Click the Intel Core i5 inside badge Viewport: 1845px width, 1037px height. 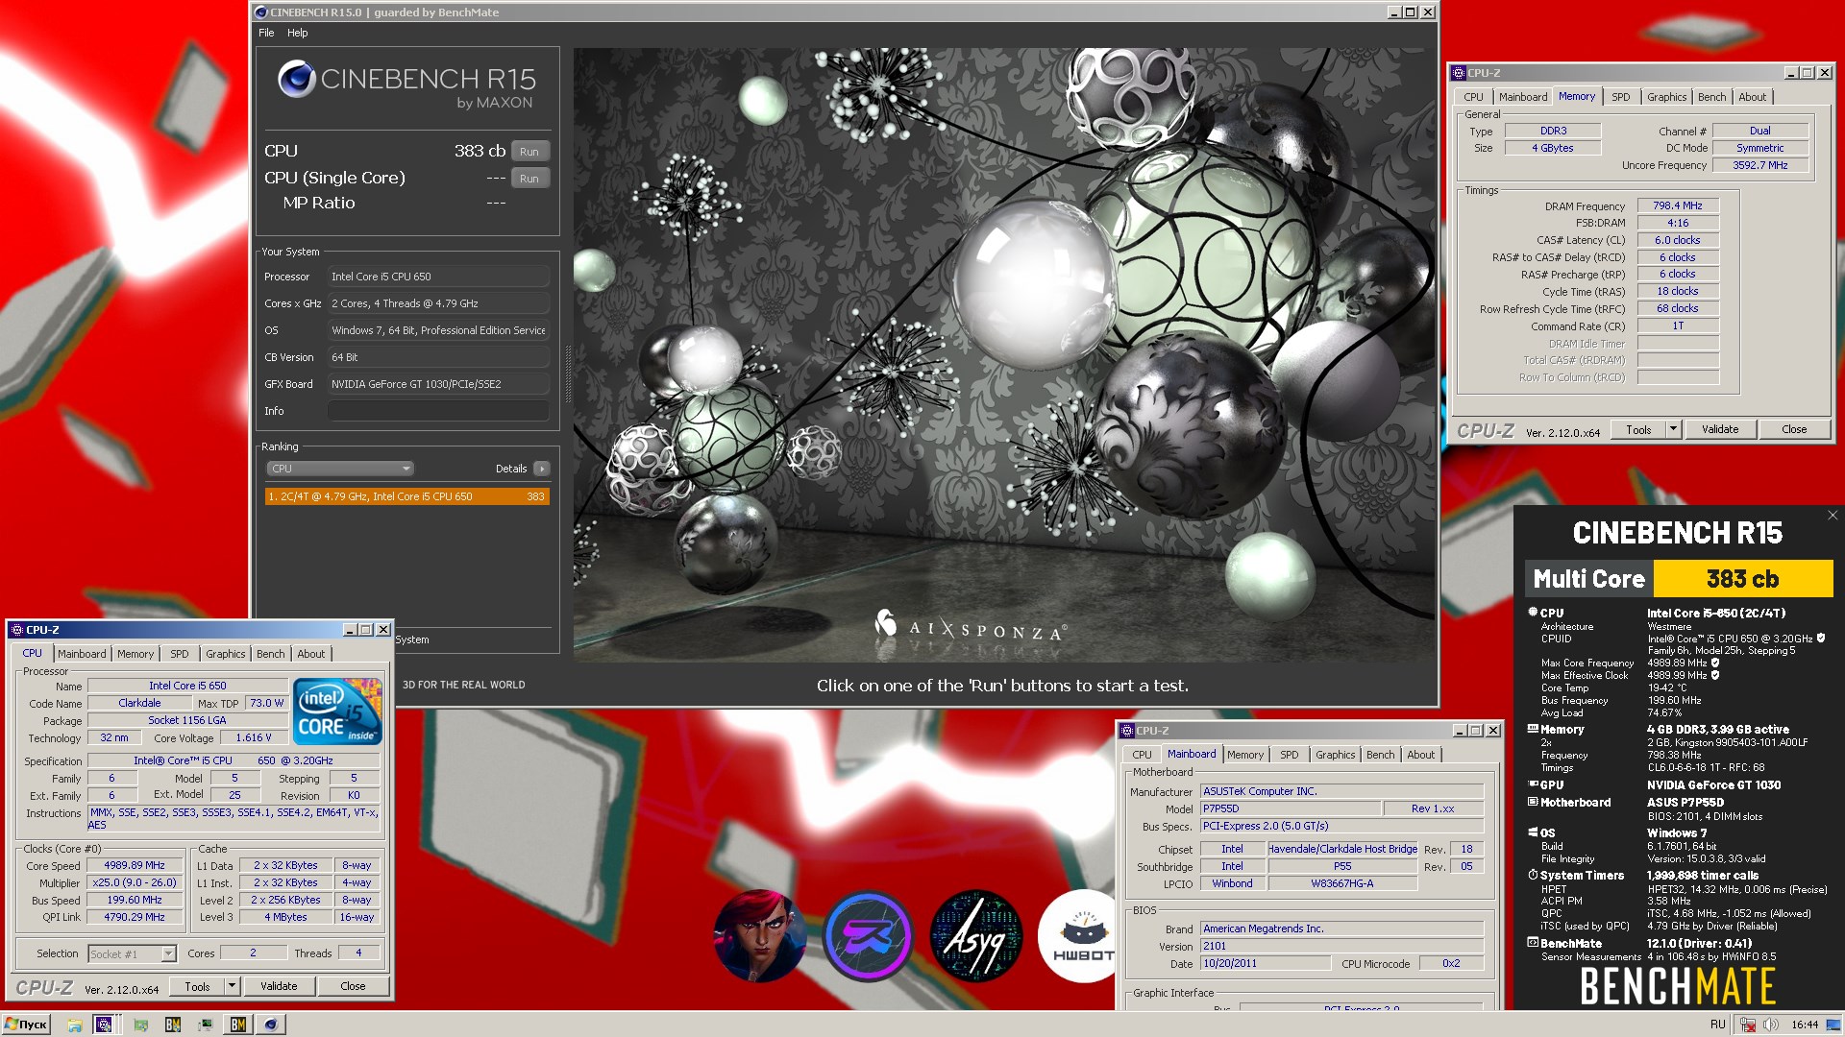click(x=337, y=711)
